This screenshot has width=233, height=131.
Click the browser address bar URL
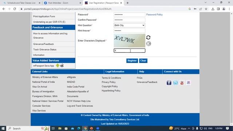coord(68,9)
